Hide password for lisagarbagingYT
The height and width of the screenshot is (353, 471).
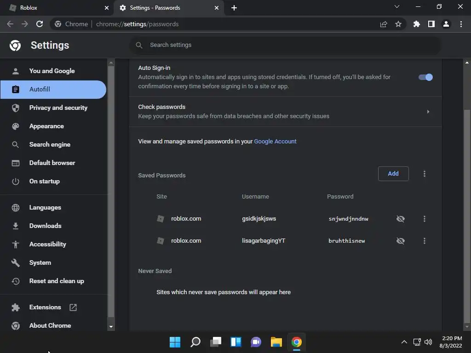coord(401,241)
